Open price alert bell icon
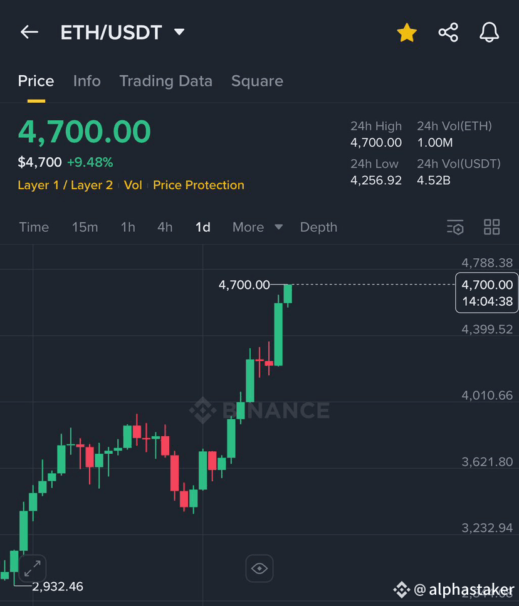Viewport: 519px width, 606px height. click(490, 33)
